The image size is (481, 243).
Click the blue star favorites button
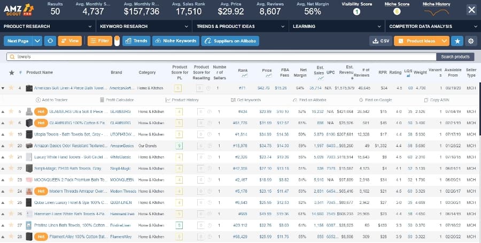coord(457,41)
